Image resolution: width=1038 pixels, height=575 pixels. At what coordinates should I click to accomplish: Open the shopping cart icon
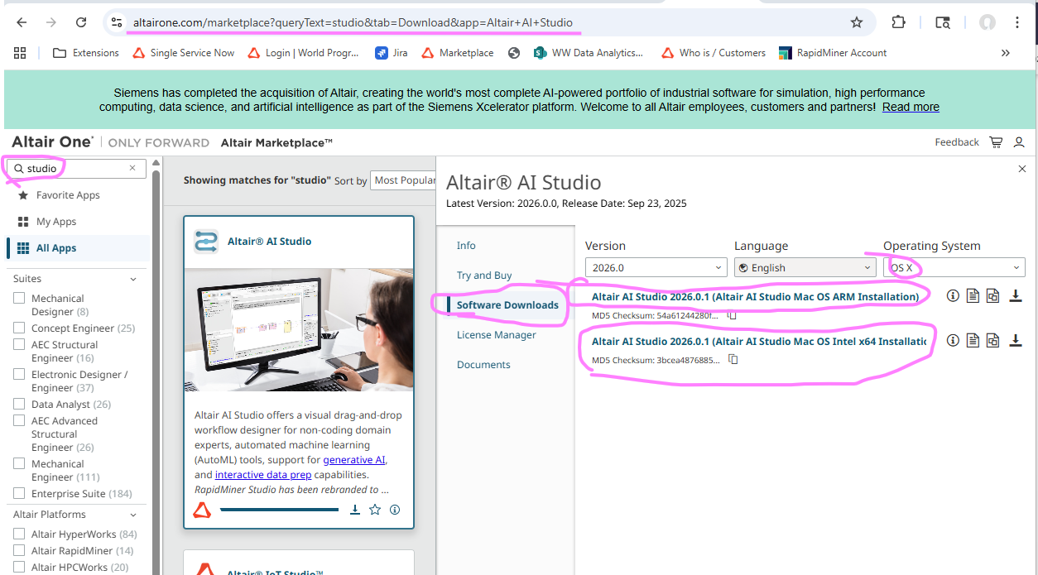pos(996,142)
